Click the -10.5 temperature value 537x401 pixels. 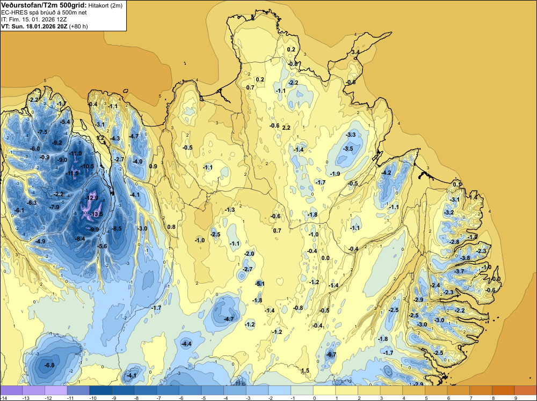point(87,167)
